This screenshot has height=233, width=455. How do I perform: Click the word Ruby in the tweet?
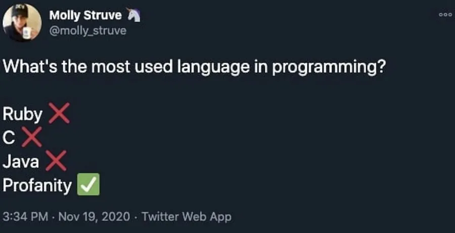point(23,115)
